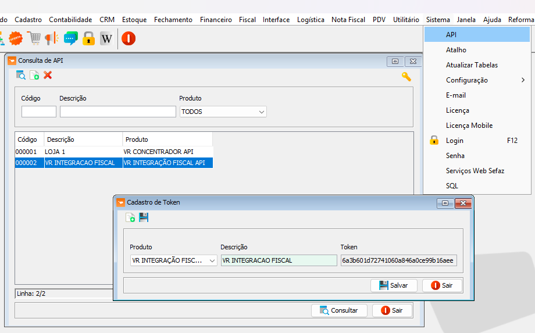This screenshot has width=535, height=333.
Task: Click the Código input field
Action: click(39, 112)
